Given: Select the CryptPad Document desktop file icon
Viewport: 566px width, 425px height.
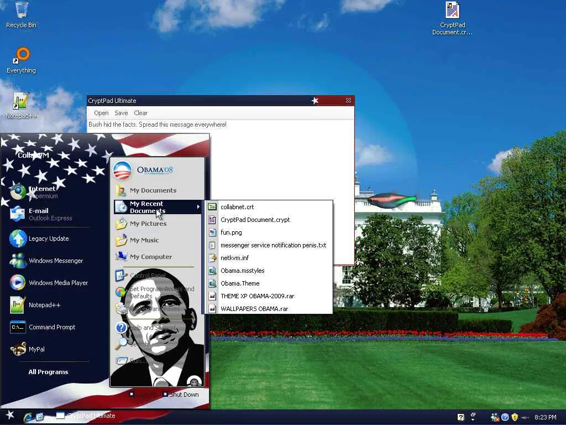Looking at the screenshot, I should click(452, 18).
